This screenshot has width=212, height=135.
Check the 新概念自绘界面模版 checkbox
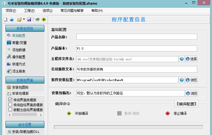point(10,109)
